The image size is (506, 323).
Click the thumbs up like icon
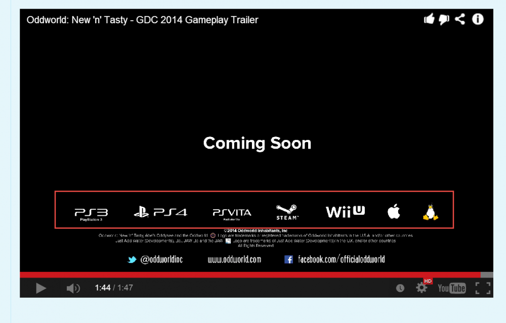click(429, 19)
